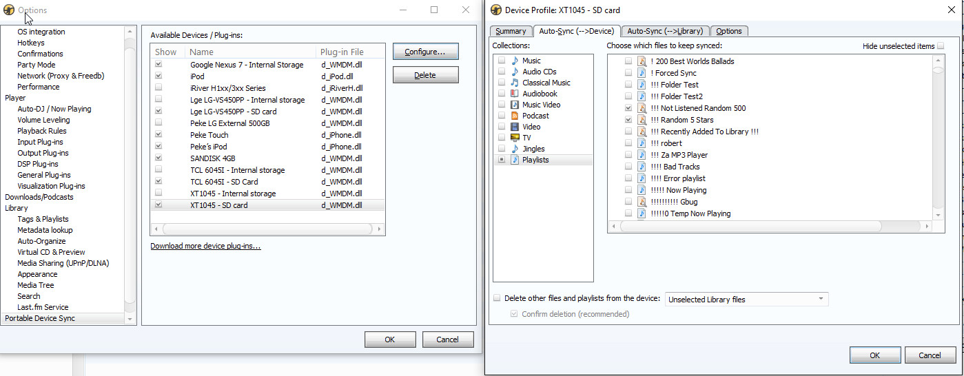
Task: Enable 'Hide unselected items' checkbox
Action: coord(941,46)
